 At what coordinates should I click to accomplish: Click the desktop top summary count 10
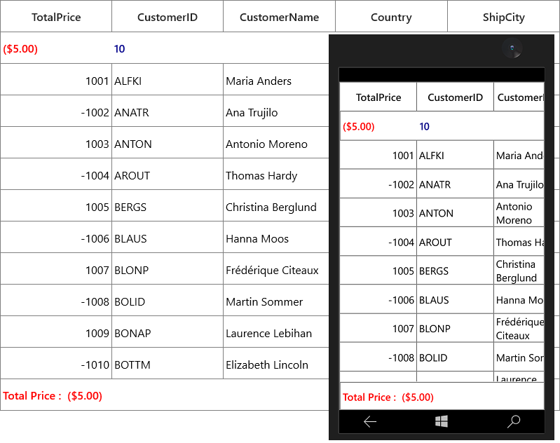tap(119, 48)
